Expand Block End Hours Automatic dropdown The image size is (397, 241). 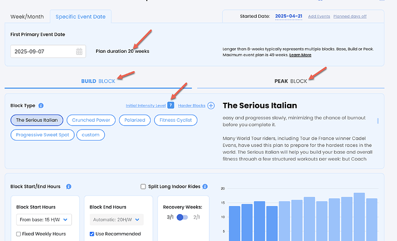point(116,220)
